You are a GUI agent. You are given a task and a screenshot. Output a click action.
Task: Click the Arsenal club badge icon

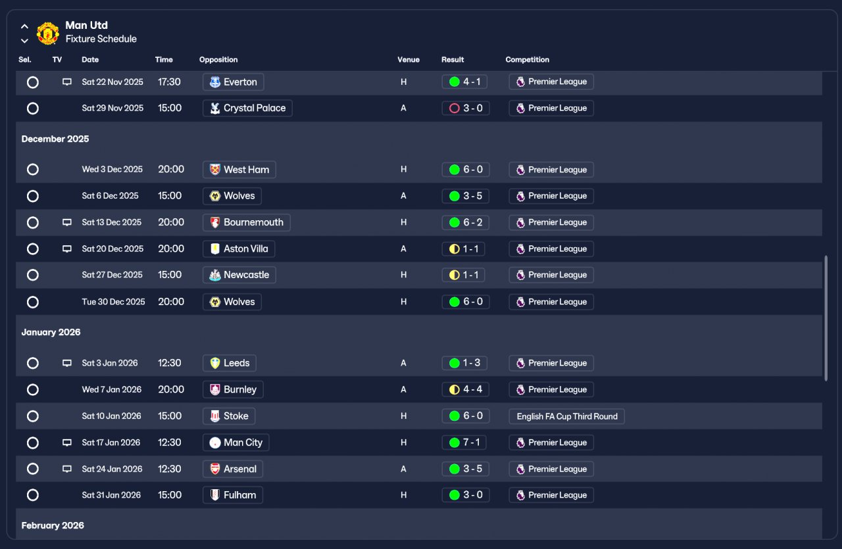[214, 469]
